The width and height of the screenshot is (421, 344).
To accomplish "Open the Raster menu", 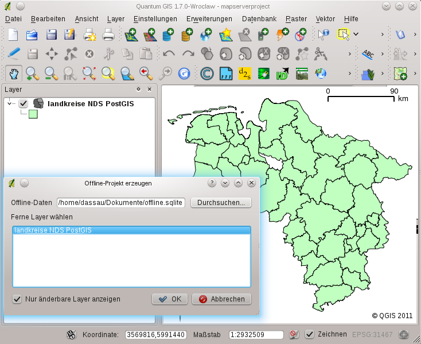I will 296,19.
